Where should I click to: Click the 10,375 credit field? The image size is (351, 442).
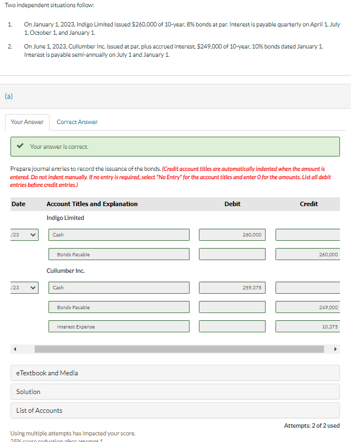click(x=308, y=326)
